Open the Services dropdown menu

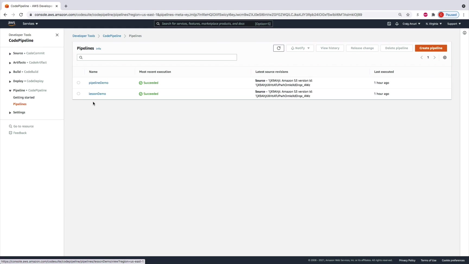coord(30,24)
